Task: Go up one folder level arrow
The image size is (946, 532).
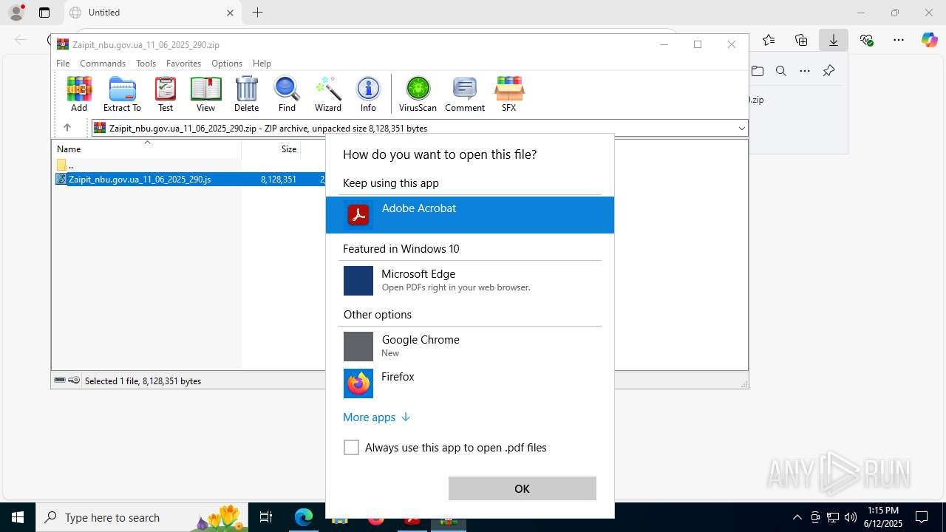Action: (67, 128)
